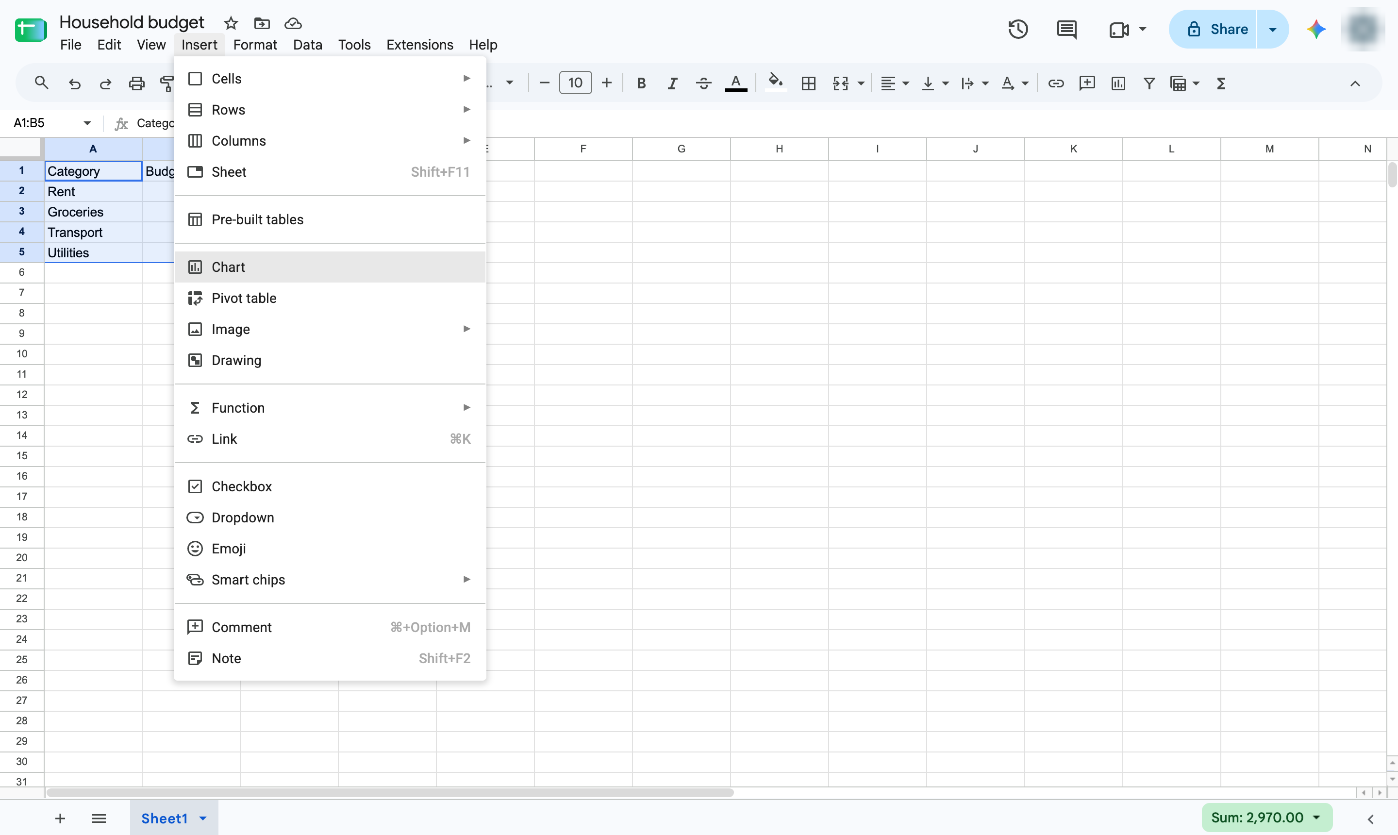Image resolution: width=1398 pixels, height=835 pixels.
Task: Decrease the font size
Action: (544, 83)
